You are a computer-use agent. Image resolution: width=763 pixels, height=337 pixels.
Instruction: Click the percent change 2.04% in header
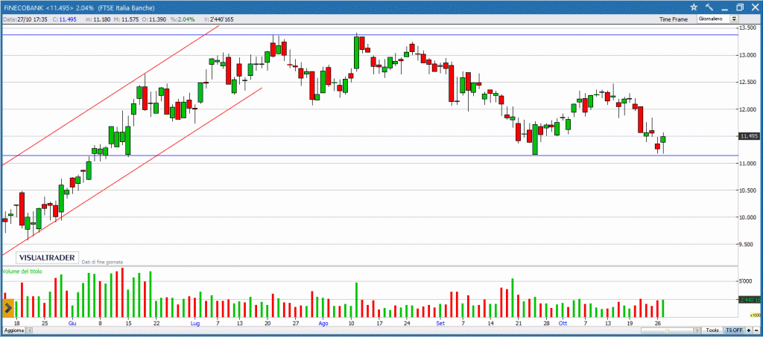[185, 19]
